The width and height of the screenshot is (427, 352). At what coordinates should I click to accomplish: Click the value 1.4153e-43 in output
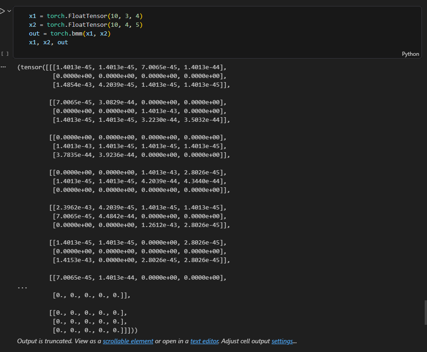click(x=74, y=260)
